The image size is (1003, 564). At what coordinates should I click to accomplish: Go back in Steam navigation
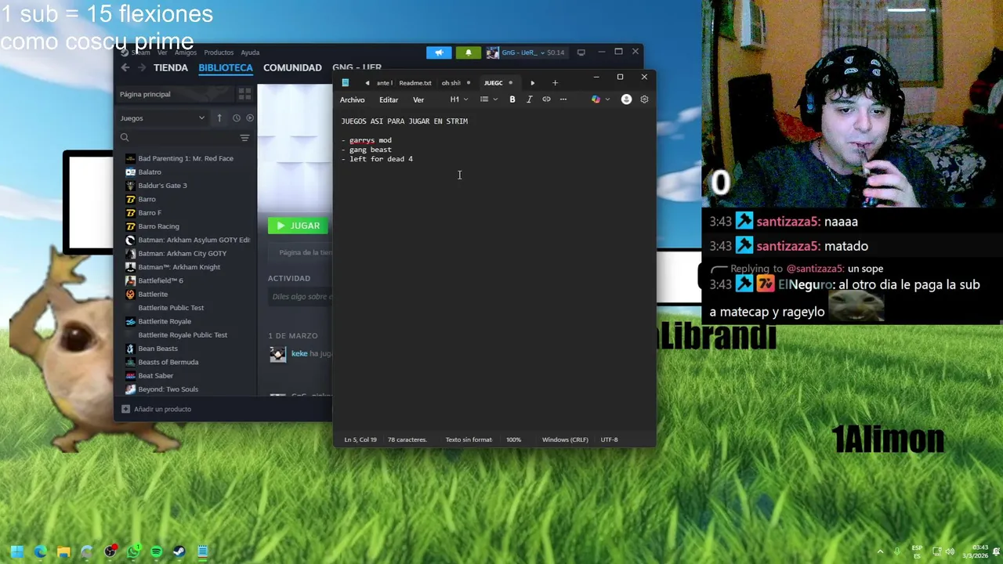click(x=125, y=68)
